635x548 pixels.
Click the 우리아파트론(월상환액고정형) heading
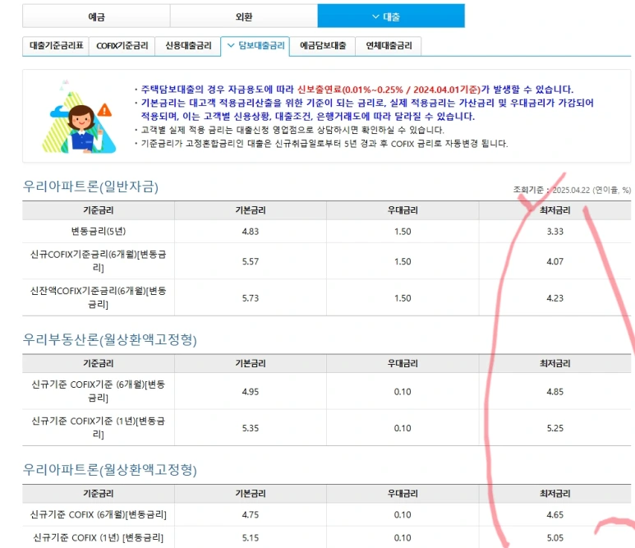click(x=110, y=470)
